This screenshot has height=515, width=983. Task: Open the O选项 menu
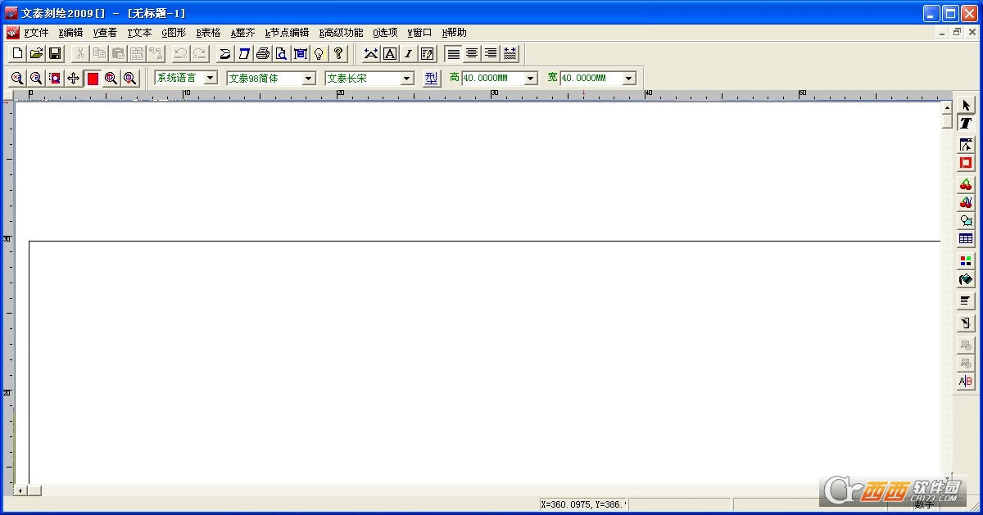[385, 33]
